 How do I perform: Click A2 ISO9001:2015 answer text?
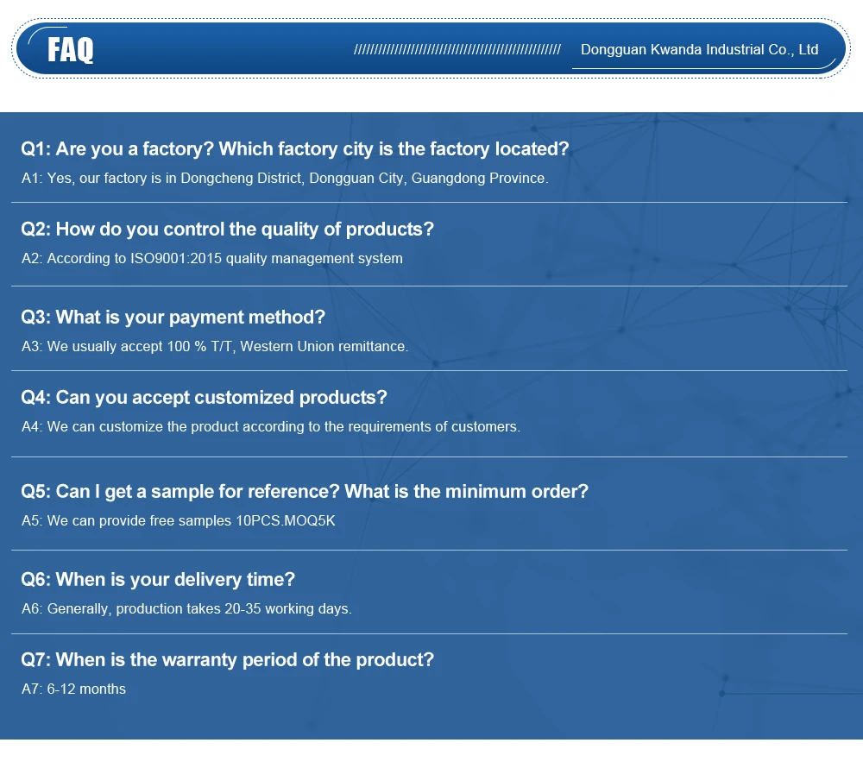(x=212, y=259)
